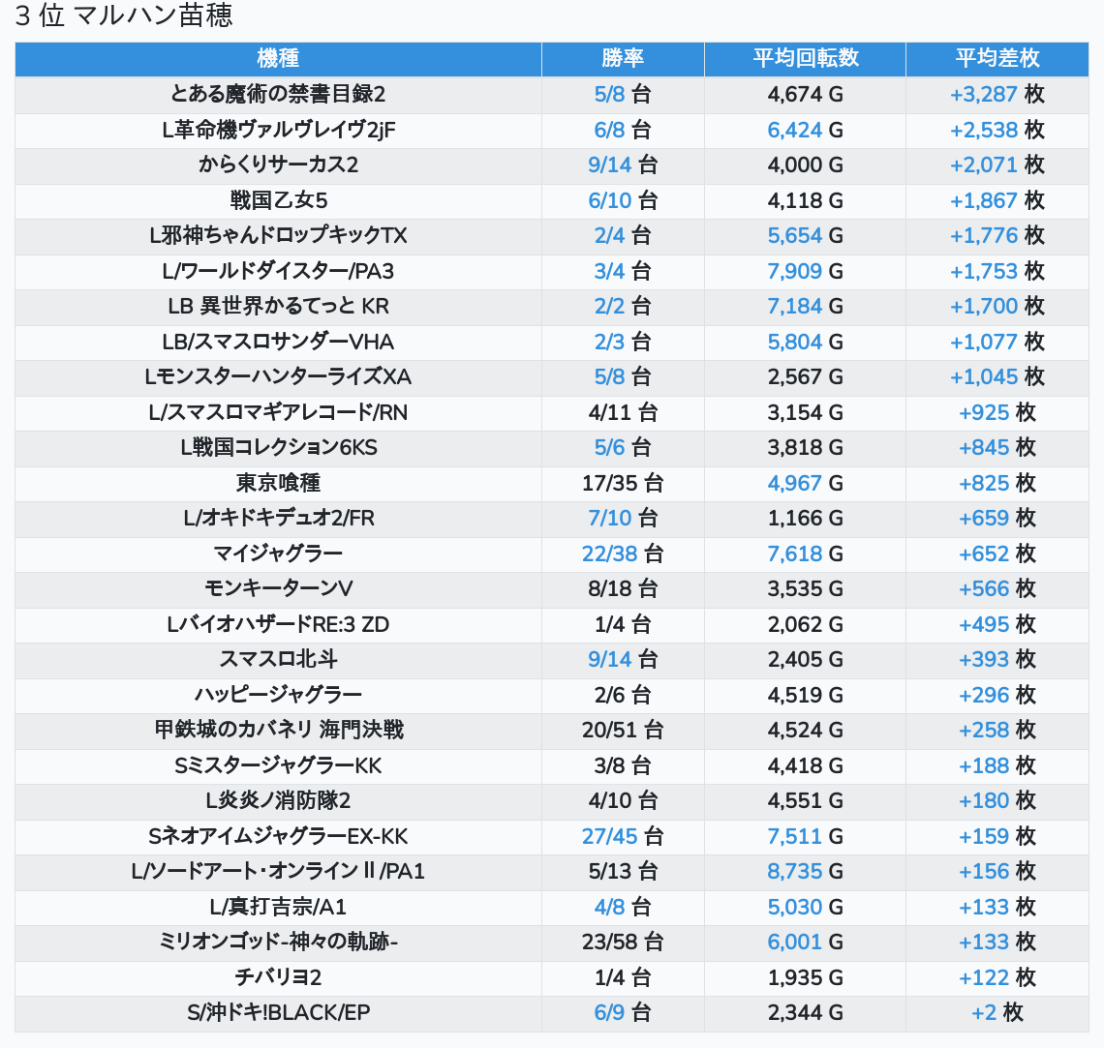Viewport: 1104px width, 1048px height.
Task: Click L邪神ちゃんドロップキックTX row name
Action: [x=278, y=235]
